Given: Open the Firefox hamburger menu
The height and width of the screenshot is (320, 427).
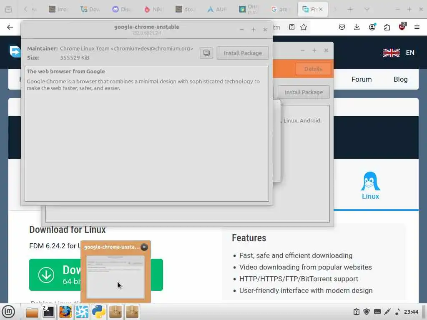Looking at the screenshot, I should [417, 27].
